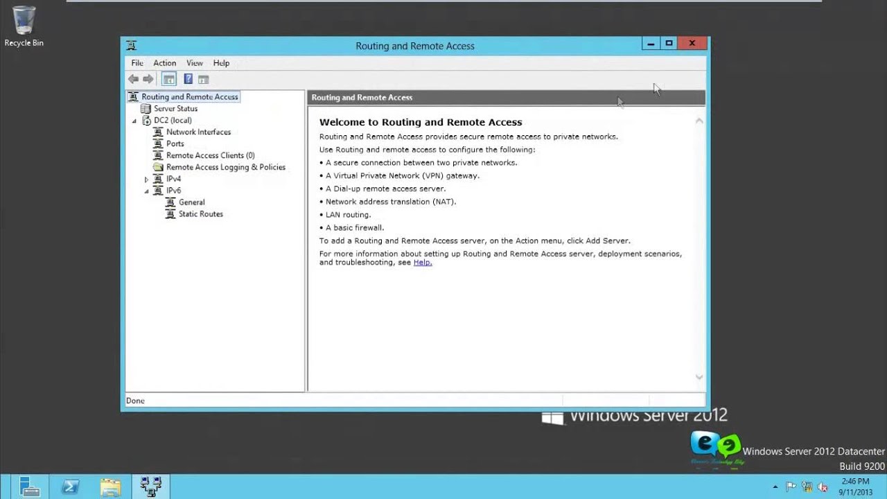The height and width of the screenshot is (499, 887).
Task: Click the gray "Routing and Remote Access" pane header
Action: coord(506,98)
